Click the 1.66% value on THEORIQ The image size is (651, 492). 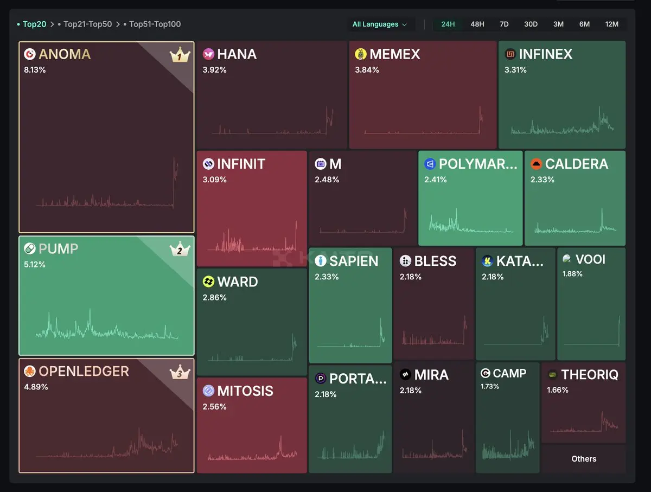558,390
